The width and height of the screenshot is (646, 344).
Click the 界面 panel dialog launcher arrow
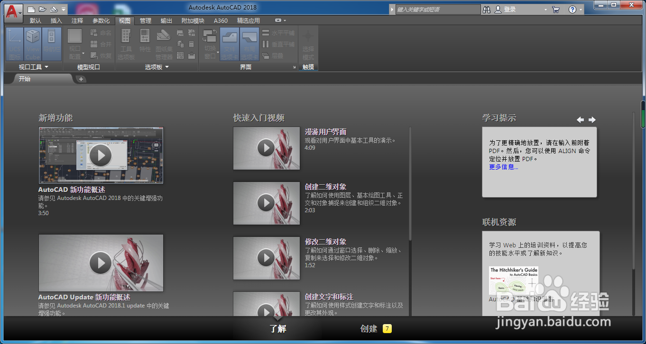point(294,68)
